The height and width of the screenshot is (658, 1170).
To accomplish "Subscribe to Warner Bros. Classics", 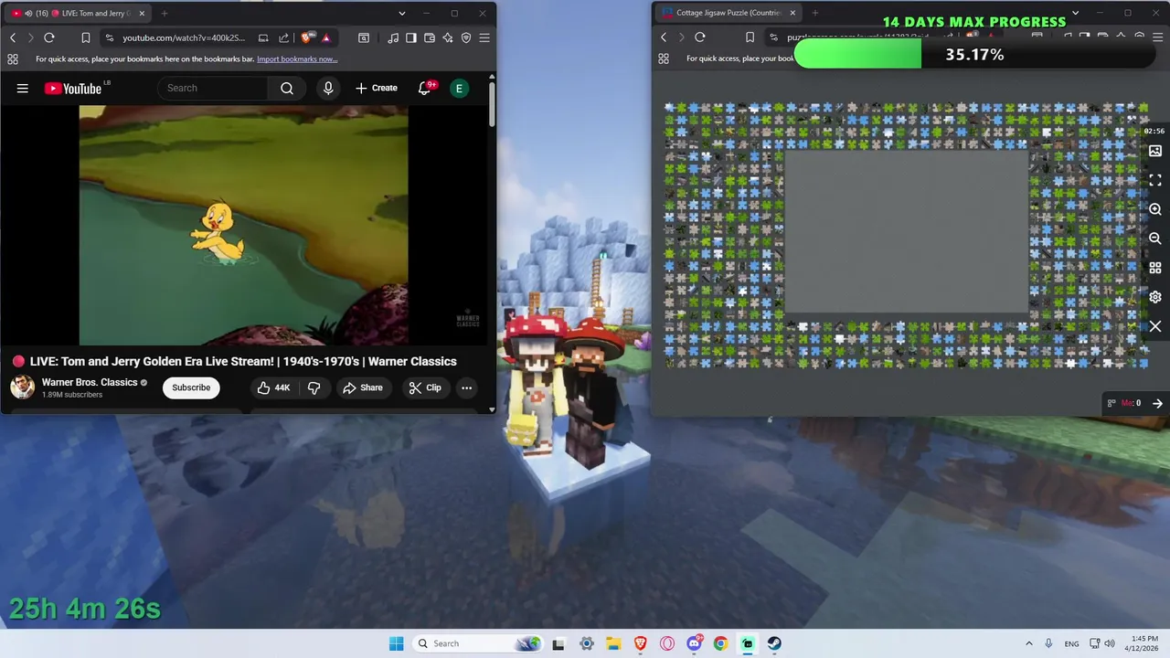I will pos(191,387).
